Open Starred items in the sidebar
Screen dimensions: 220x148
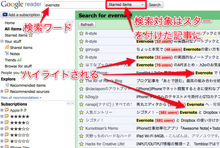coord(16,35)
